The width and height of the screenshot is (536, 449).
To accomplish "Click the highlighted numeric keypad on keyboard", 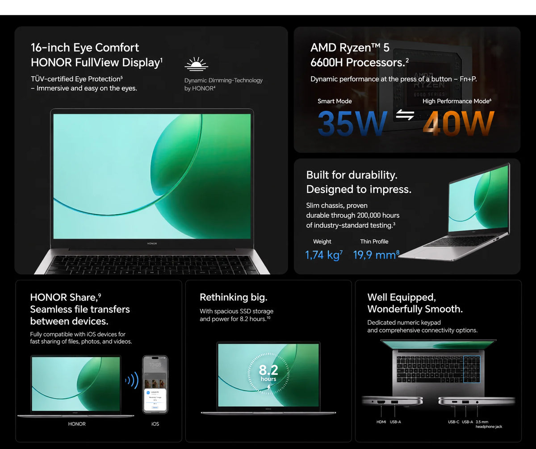I will (471, 369).
